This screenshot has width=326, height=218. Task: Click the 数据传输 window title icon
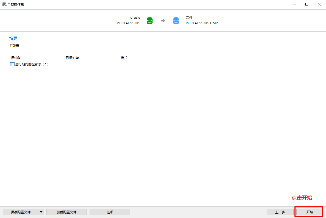(4, 4)
